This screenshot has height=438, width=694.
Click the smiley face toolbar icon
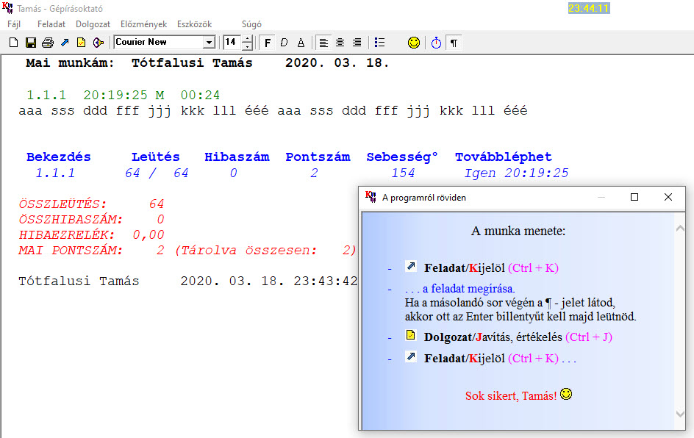[414, 43]
